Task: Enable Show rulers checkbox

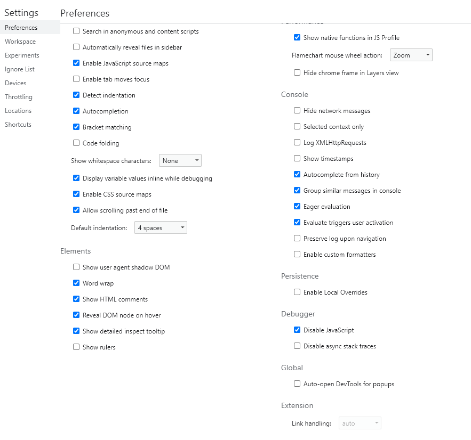Action: (76, 347)
